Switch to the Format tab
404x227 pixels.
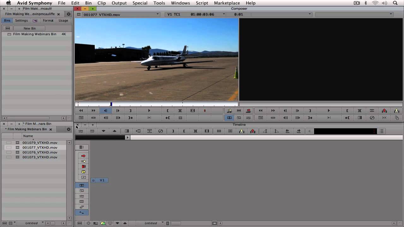[48, 20]
